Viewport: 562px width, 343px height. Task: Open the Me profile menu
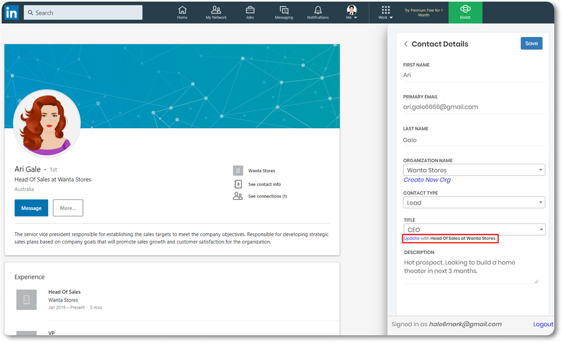point(351,10)
